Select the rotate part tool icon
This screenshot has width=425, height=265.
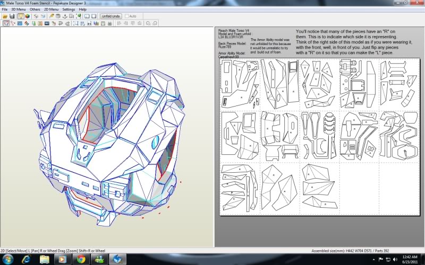coord(13,23)
